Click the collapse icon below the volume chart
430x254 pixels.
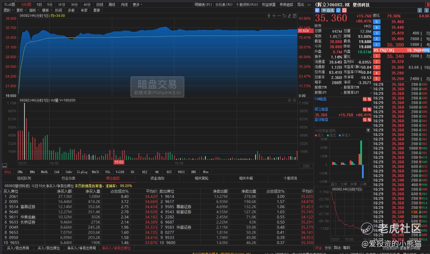coord(4,165)
